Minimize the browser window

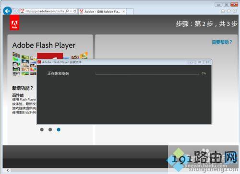218,5
